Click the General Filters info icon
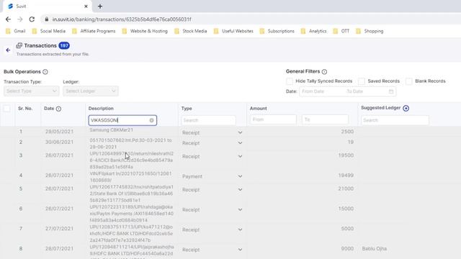Image resolution: width=461 pixels, height=259 pixels. [324, 72]
